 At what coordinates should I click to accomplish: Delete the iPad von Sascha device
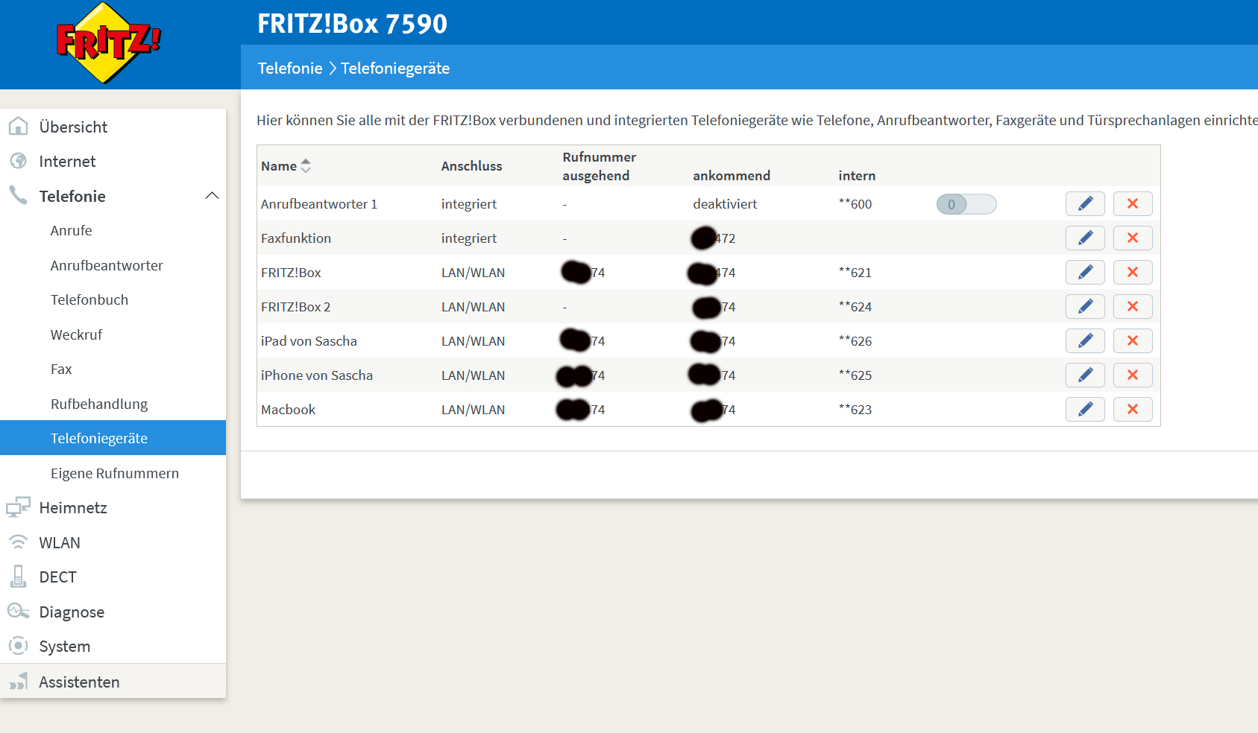coord(1133,341)
